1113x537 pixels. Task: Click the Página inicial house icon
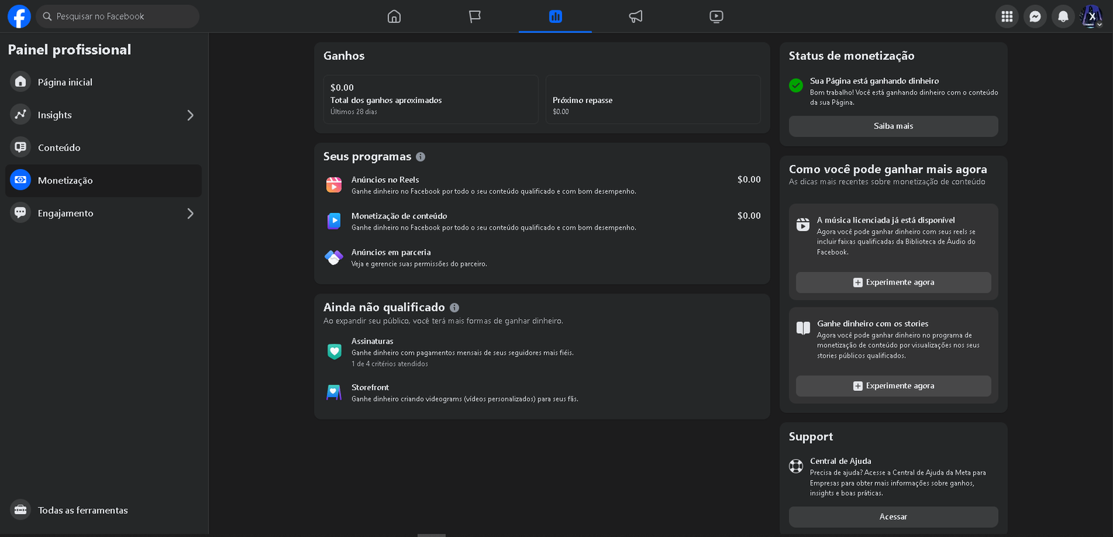21,81
